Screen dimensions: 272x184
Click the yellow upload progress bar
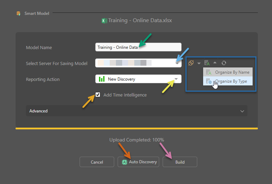(137, 129)
